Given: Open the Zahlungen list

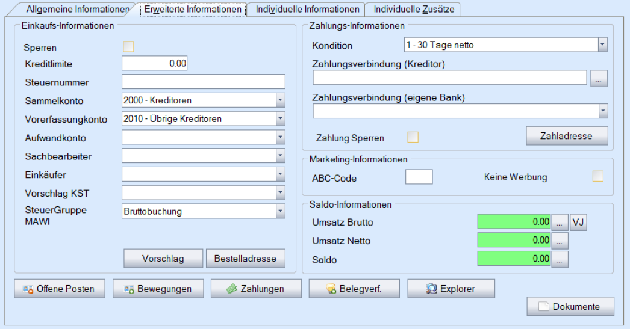Looking at the screenshot, I should [256, 289].
